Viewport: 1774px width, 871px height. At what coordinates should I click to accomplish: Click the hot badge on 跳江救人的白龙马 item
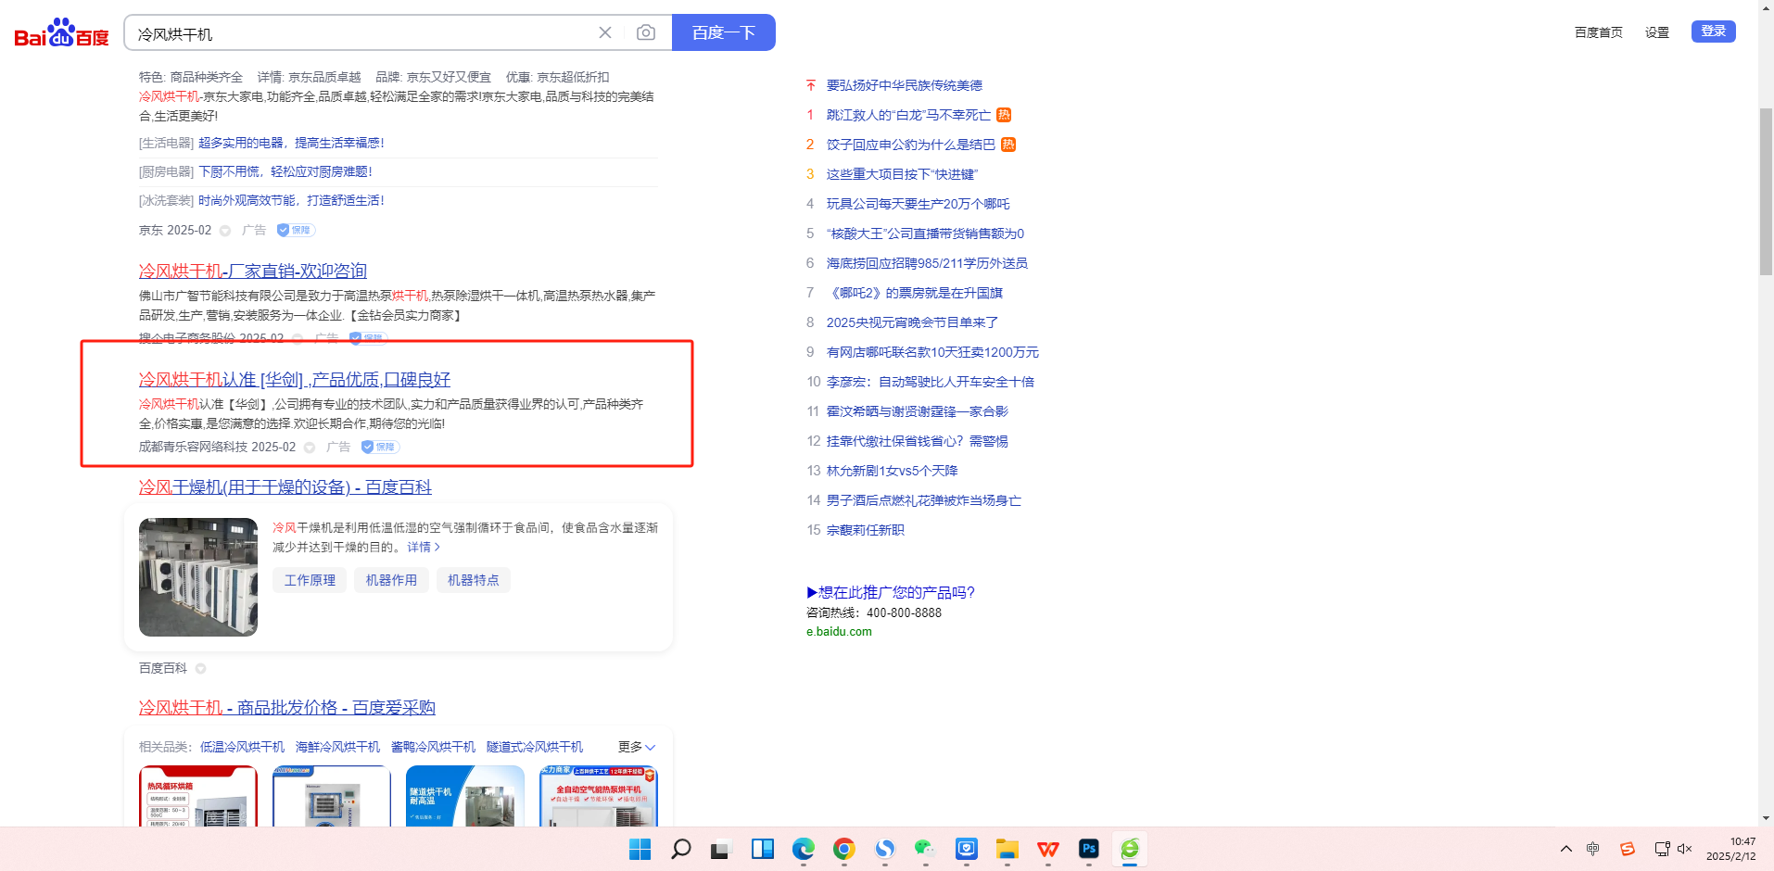(x=1004, y=115)
